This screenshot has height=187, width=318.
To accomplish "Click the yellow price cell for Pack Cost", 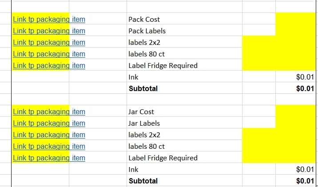I will point(295,19).
